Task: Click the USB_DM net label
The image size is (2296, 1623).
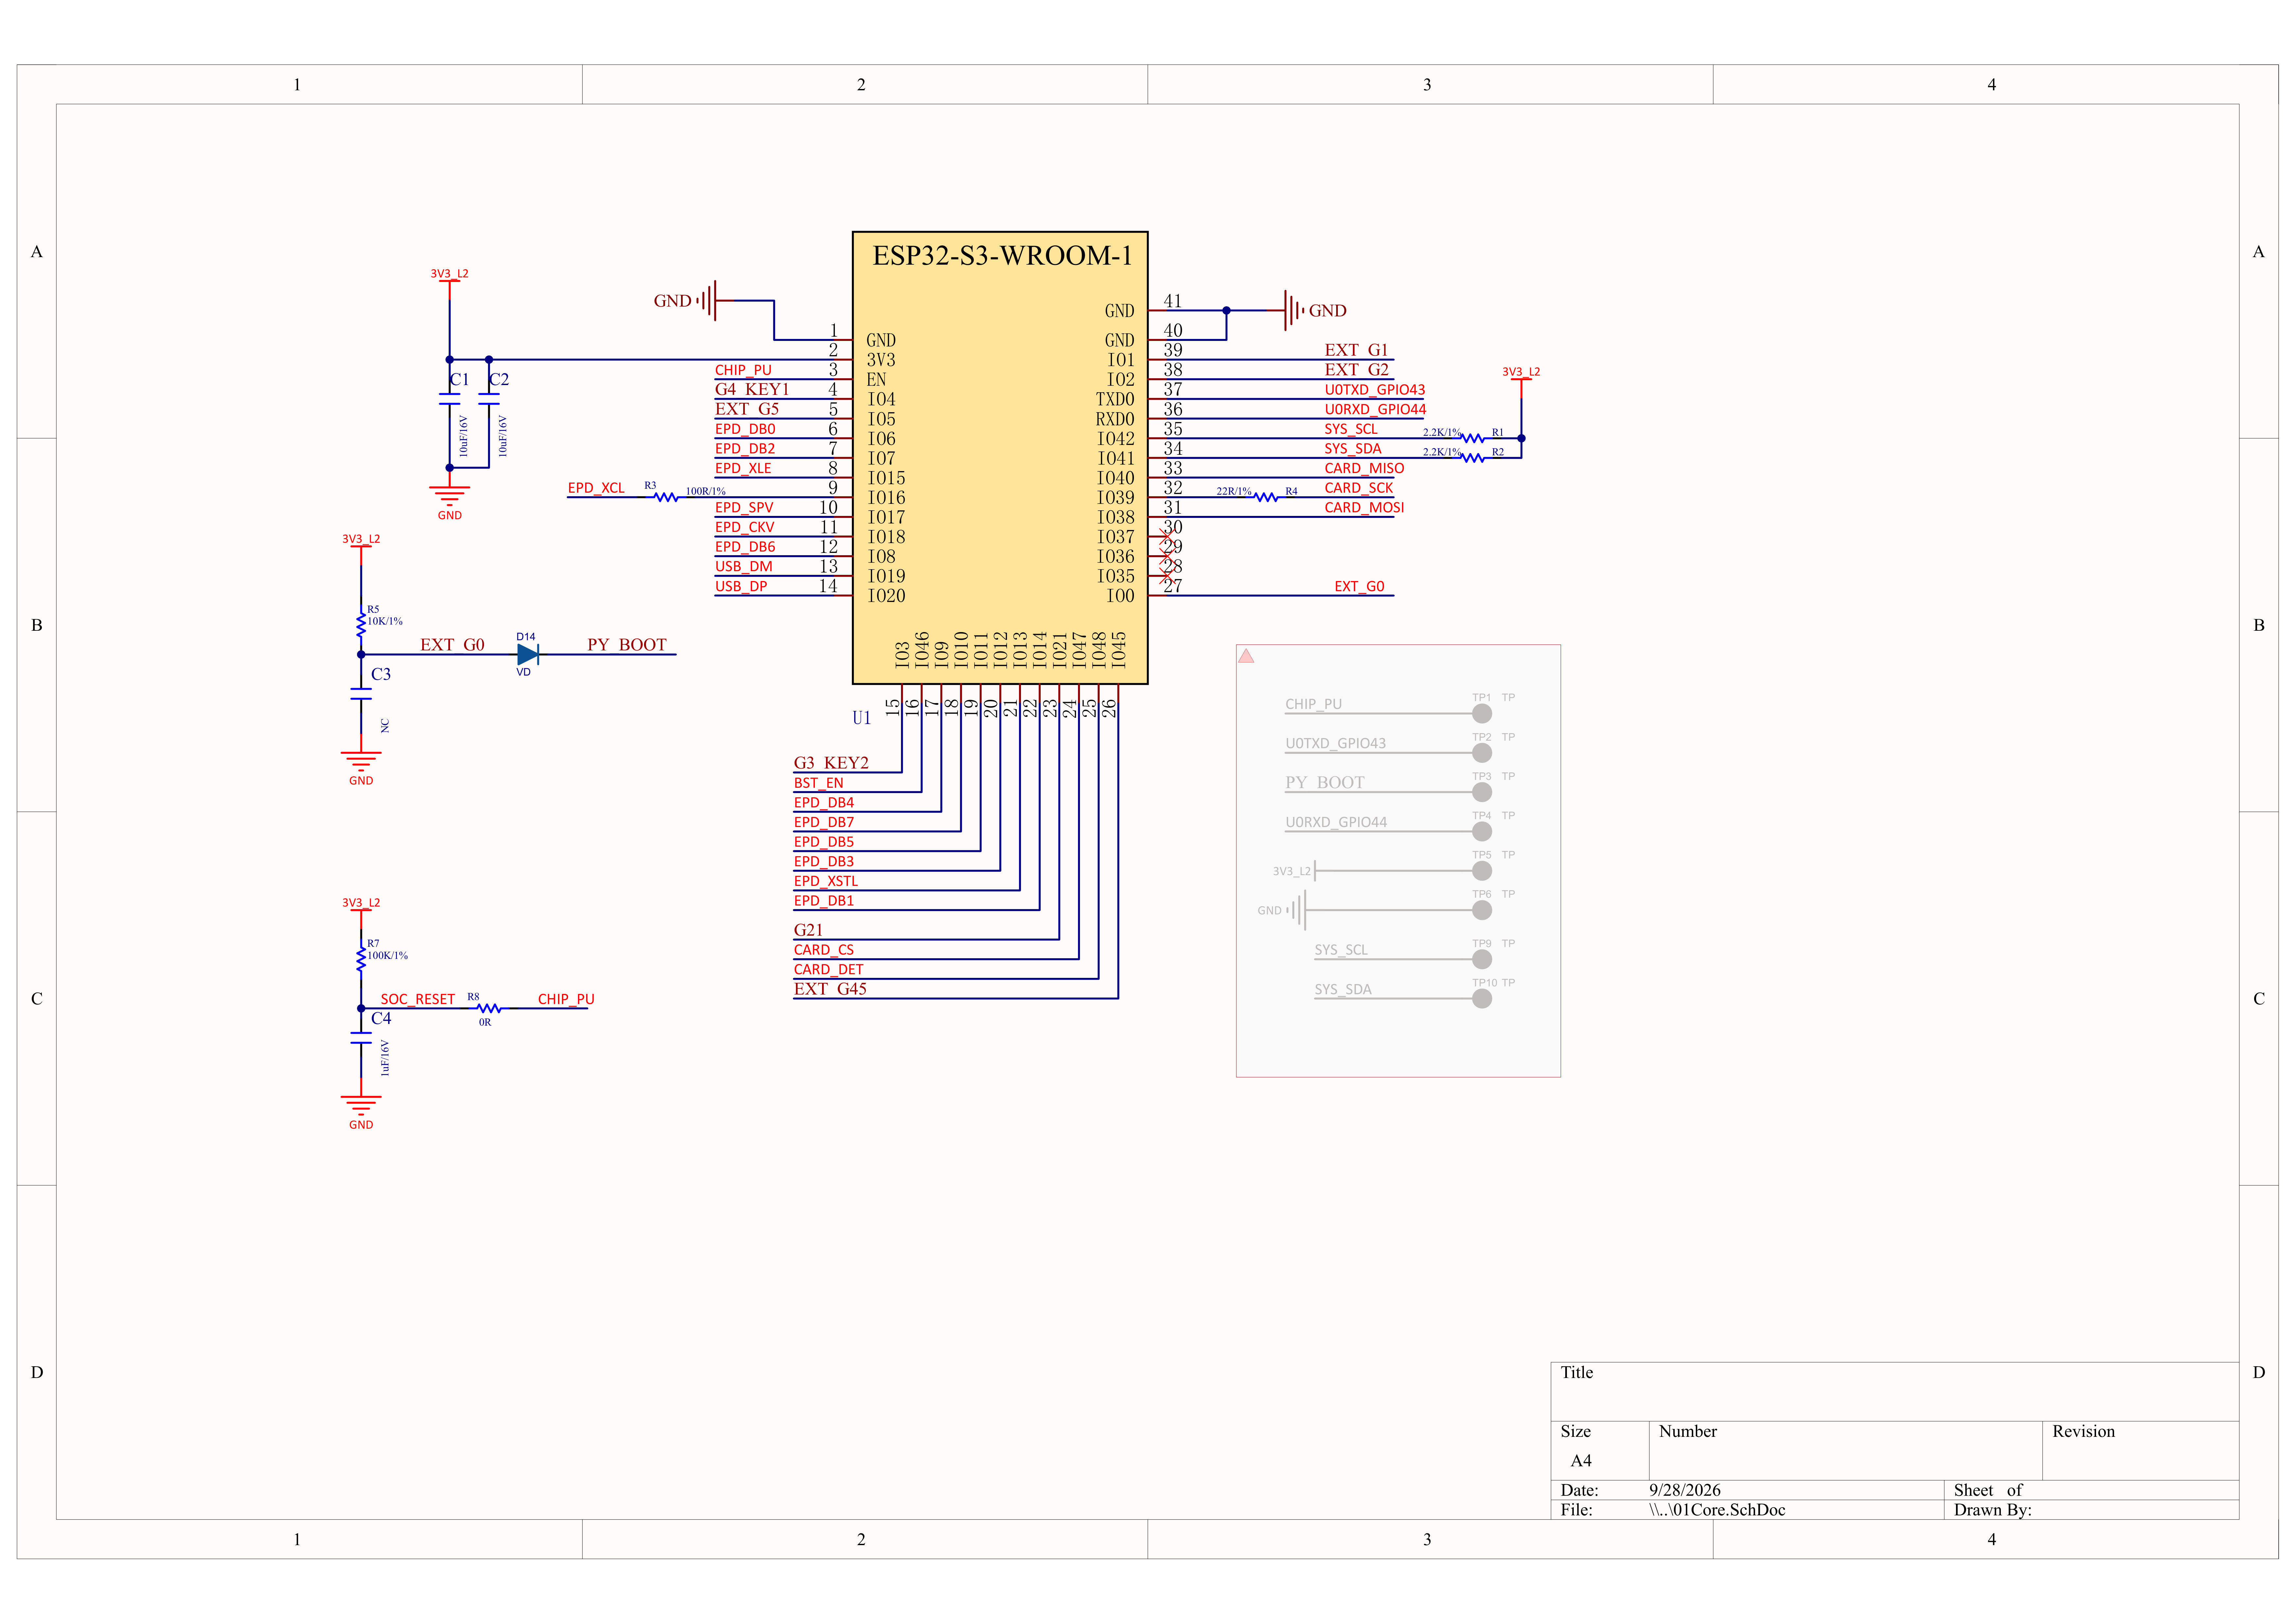Action: coord(744,567)
